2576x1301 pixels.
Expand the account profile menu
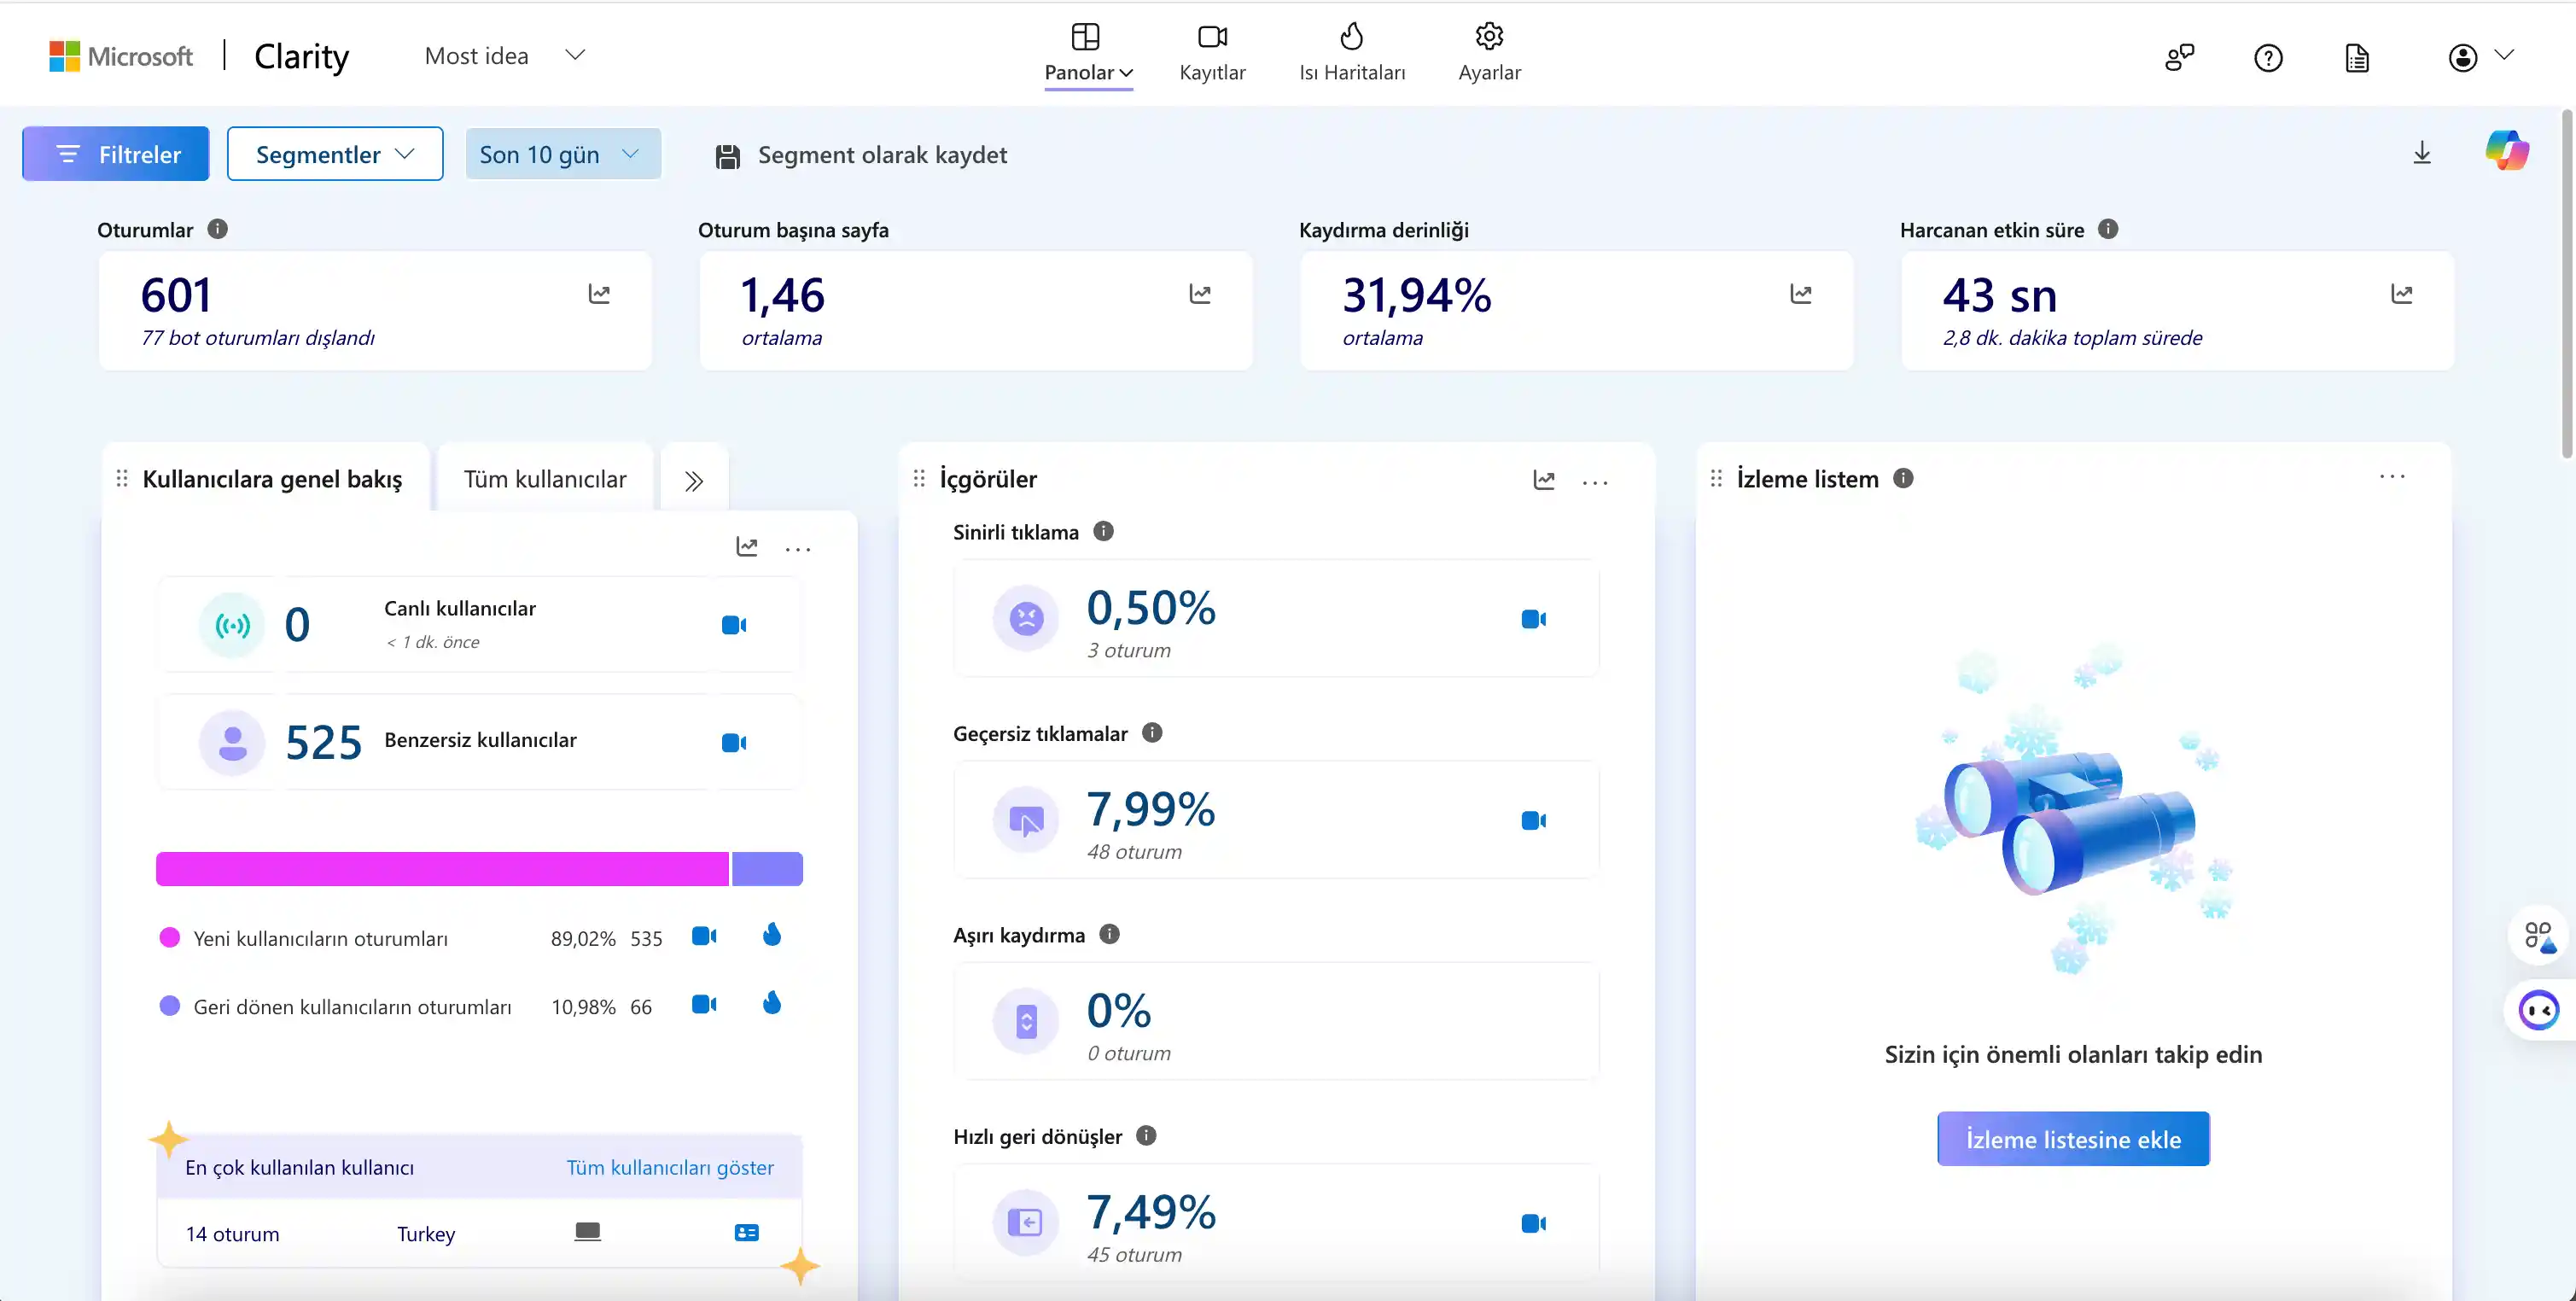pyautogui.click(x=2480, y=57)
